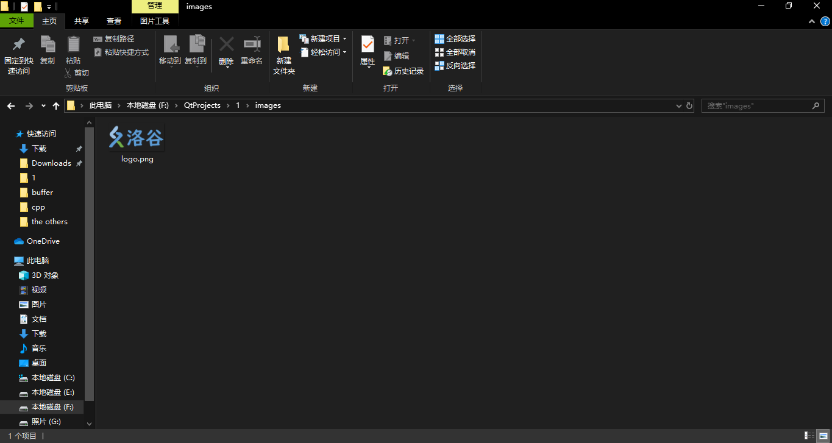Click the Edit (编辑) command
832x443 pixels.
396,55
